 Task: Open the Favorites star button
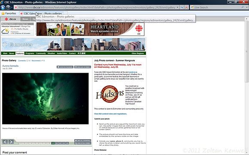tap(9, 13)
